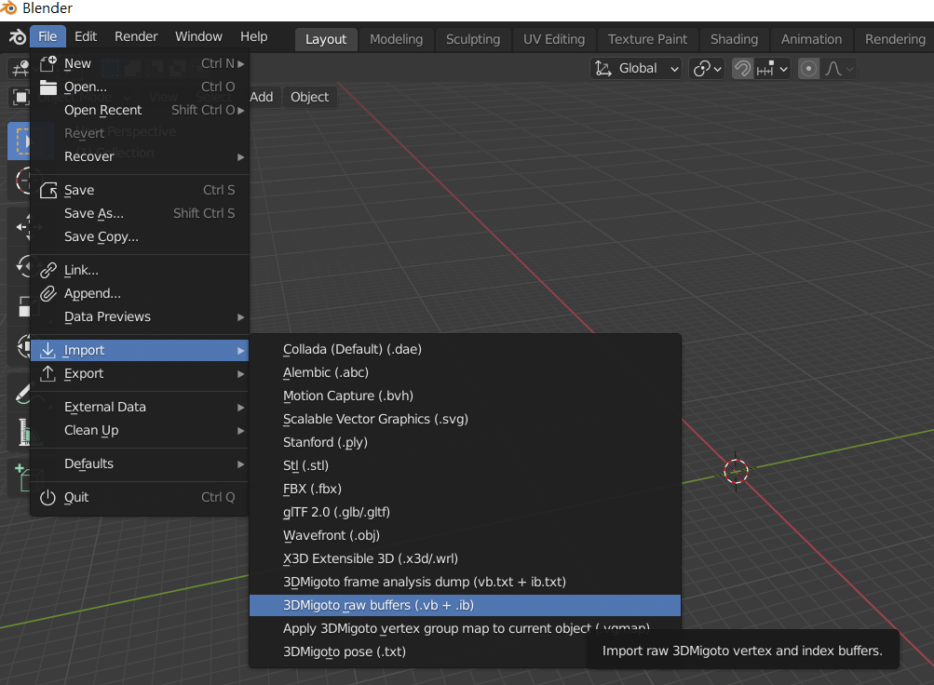Image resolution: width=934 pixels, height=685 pixels.
Task: Expand the Data Previews submenu
Action: coord(140,316)
